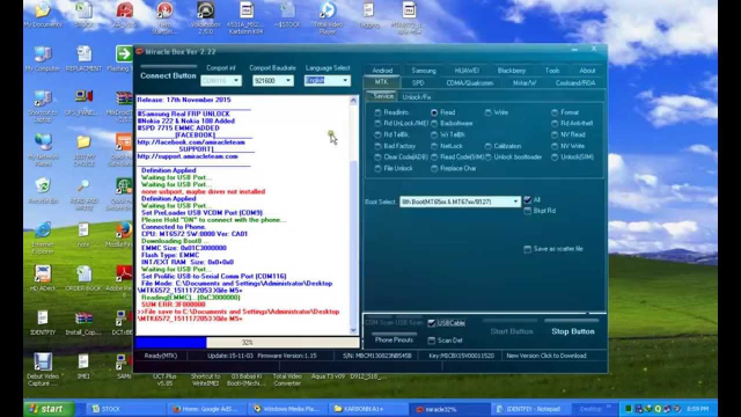Viewport: 741px width, 417px height.
Task: Launch Mozilla Firefox desktop shortcut
Action: point(123,235)
